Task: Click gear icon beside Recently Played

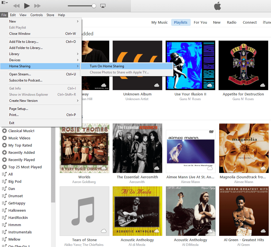Action: pyautogui.click(x=4, y=160)
